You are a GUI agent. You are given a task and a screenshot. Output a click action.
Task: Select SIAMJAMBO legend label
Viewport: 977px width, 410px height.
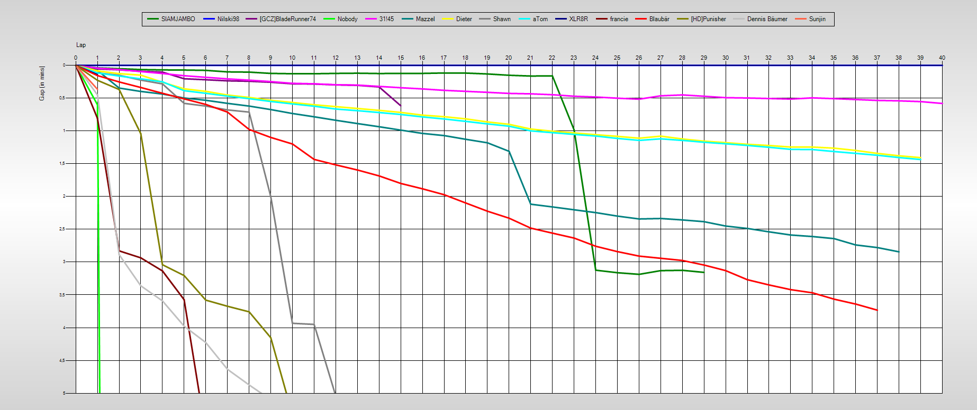click(178, 19)
